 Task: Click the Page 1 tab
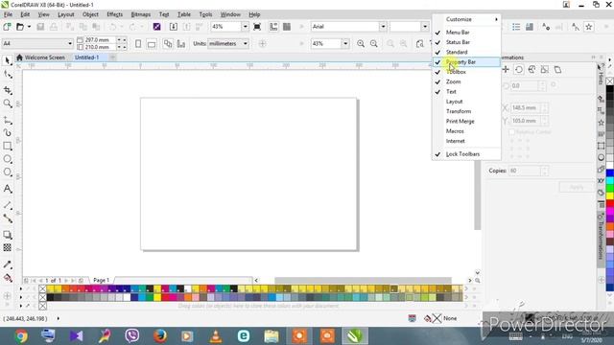click(x=101, y=280)
